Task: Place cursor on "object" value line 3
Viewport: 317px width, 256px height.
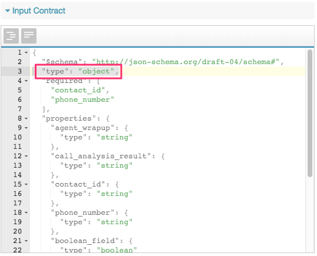Action: pos(96,71)
